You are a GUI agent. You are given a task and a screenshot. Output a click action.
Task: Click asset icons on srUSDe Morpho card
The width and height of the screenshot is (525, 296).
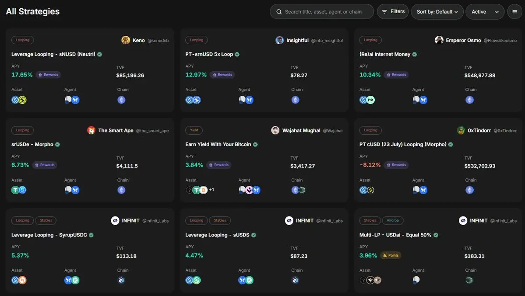[19, 190]
